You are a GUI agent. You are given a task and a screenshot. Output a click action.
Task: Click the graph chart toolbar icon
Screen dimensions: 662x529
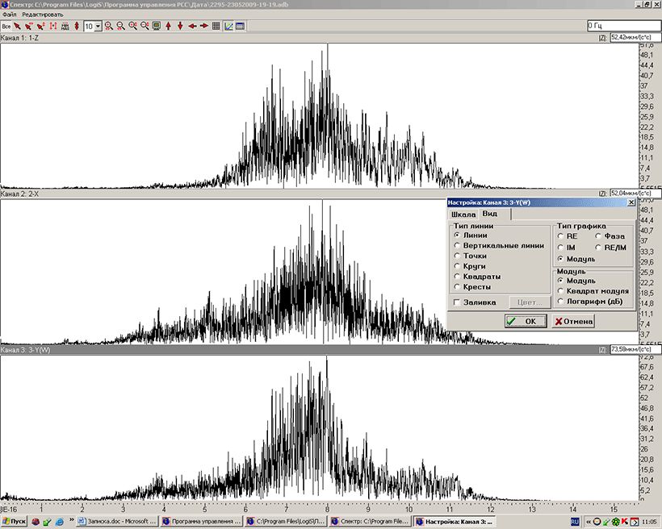click(x=228, y=26)
